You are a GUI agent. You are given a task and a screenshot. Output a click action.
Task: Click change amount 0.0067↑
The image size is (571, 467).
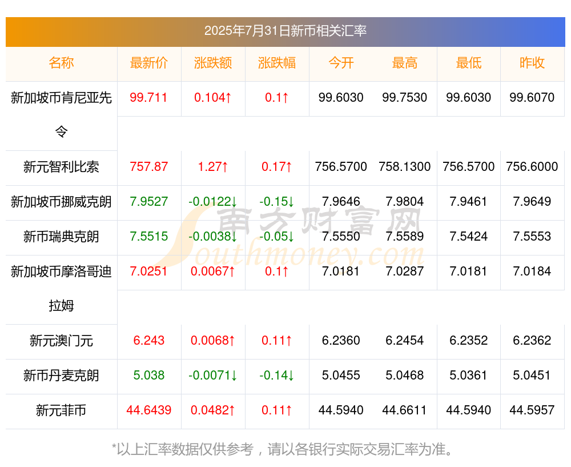[x=213, y=272]
